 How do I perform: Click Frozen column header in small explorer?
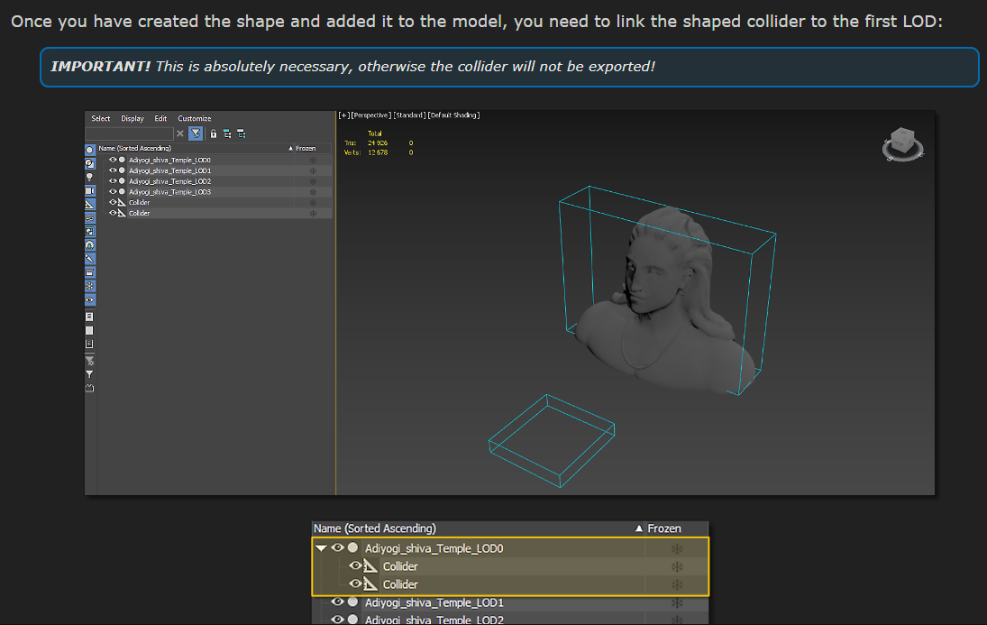pos(306,149)
